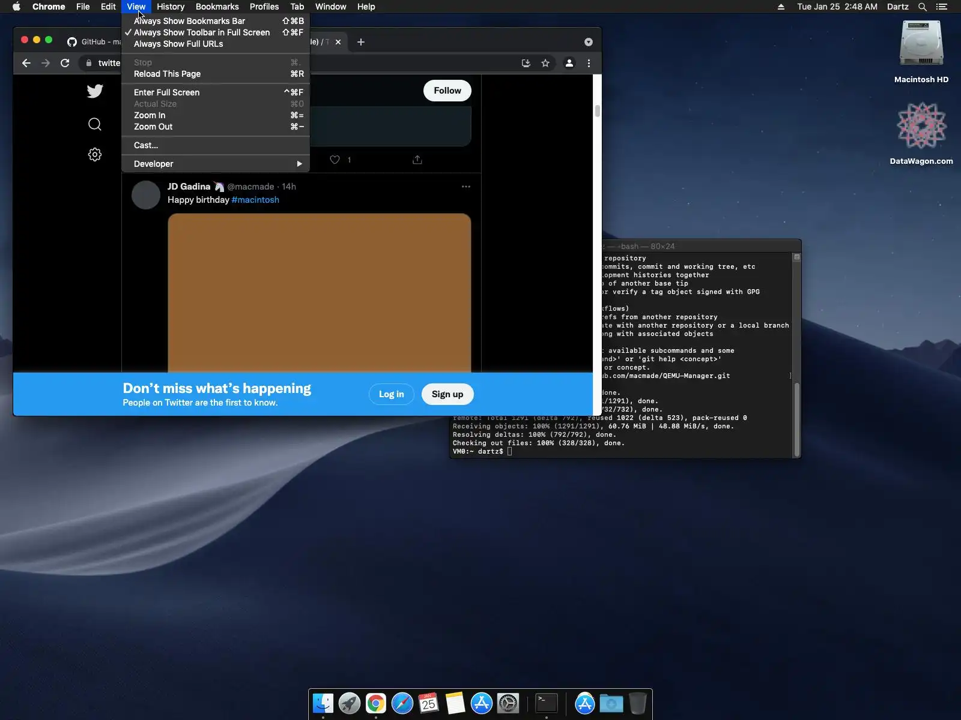The height and width of the screenshot is (720, 961).
Task: Open the History menu
Action: tap(171, 7)
